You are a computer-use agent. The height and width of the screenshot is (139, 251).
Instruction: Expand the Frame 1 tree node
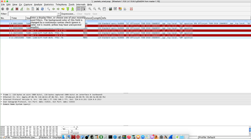pos(1,95)
